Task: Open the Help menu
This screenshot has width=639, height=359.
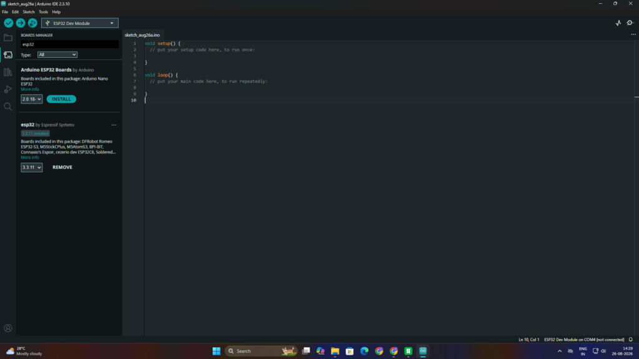Action: tap(56, 12)
